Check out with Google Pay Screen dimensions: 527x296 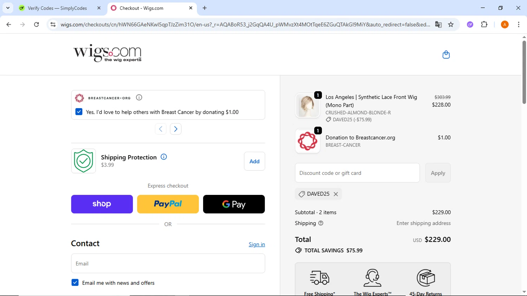click(234, 204)
